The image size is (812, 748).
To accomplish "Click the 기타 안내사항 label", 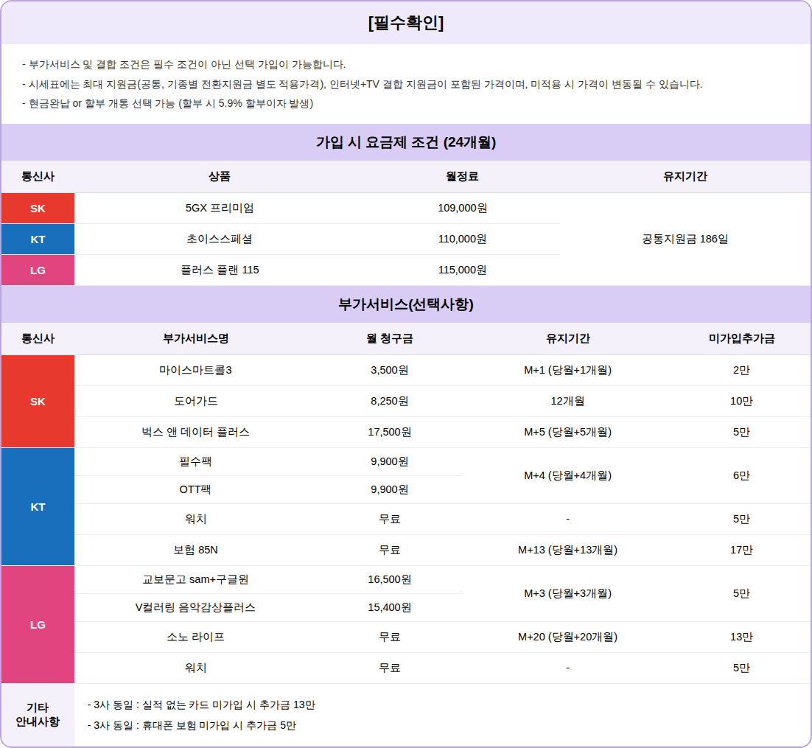I will tap(38, 715).
